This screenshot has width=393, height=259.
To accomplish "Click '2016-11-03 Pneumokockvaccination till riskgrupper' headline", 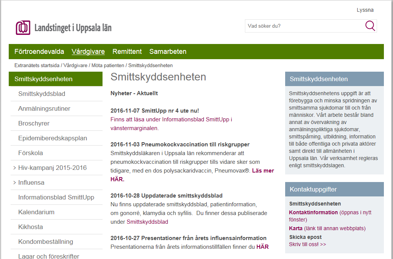I will tap(180, 144).
